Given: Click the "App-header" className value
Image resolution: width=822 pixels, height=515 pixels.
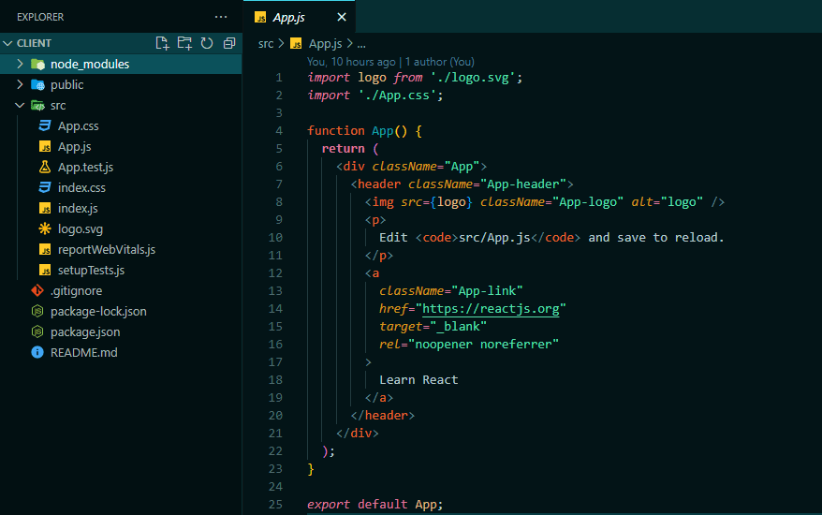Looking at the screenshot, I should point(523,184).
